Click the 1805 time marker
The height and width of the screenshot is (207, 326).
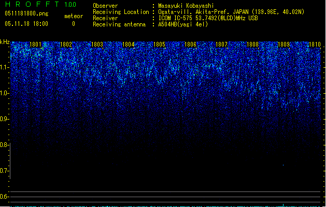coord(159,45)
